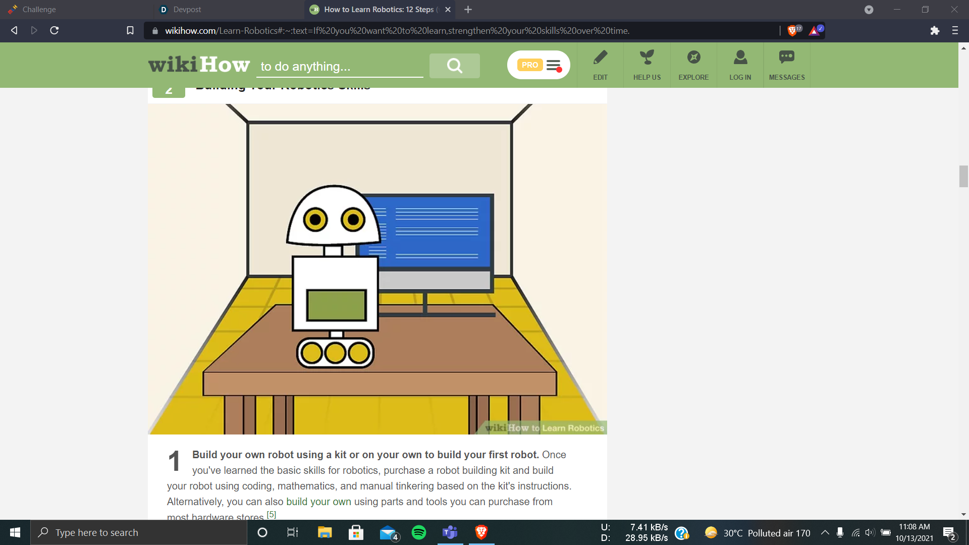
Task: Open browser extensions puzzle icon
Action: click(x=935, y=31)
